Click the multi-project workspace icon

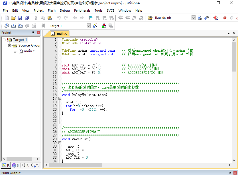(111, 26)
